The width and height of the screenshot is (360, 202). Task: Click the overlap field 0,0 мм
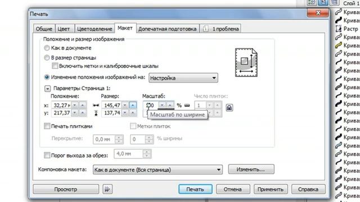[104, 139]
